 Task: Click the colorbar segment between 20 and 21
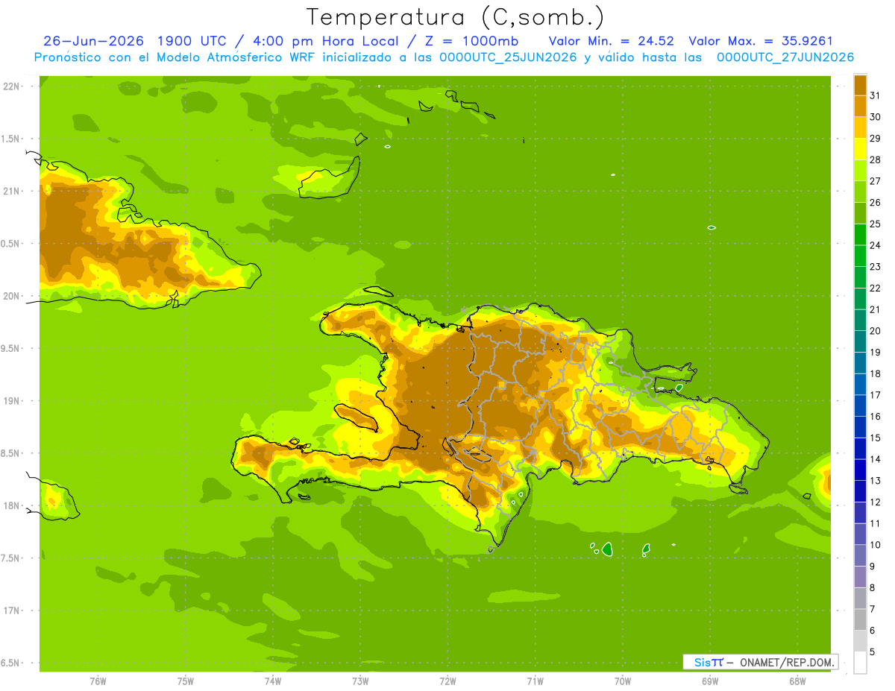point(860,320)
